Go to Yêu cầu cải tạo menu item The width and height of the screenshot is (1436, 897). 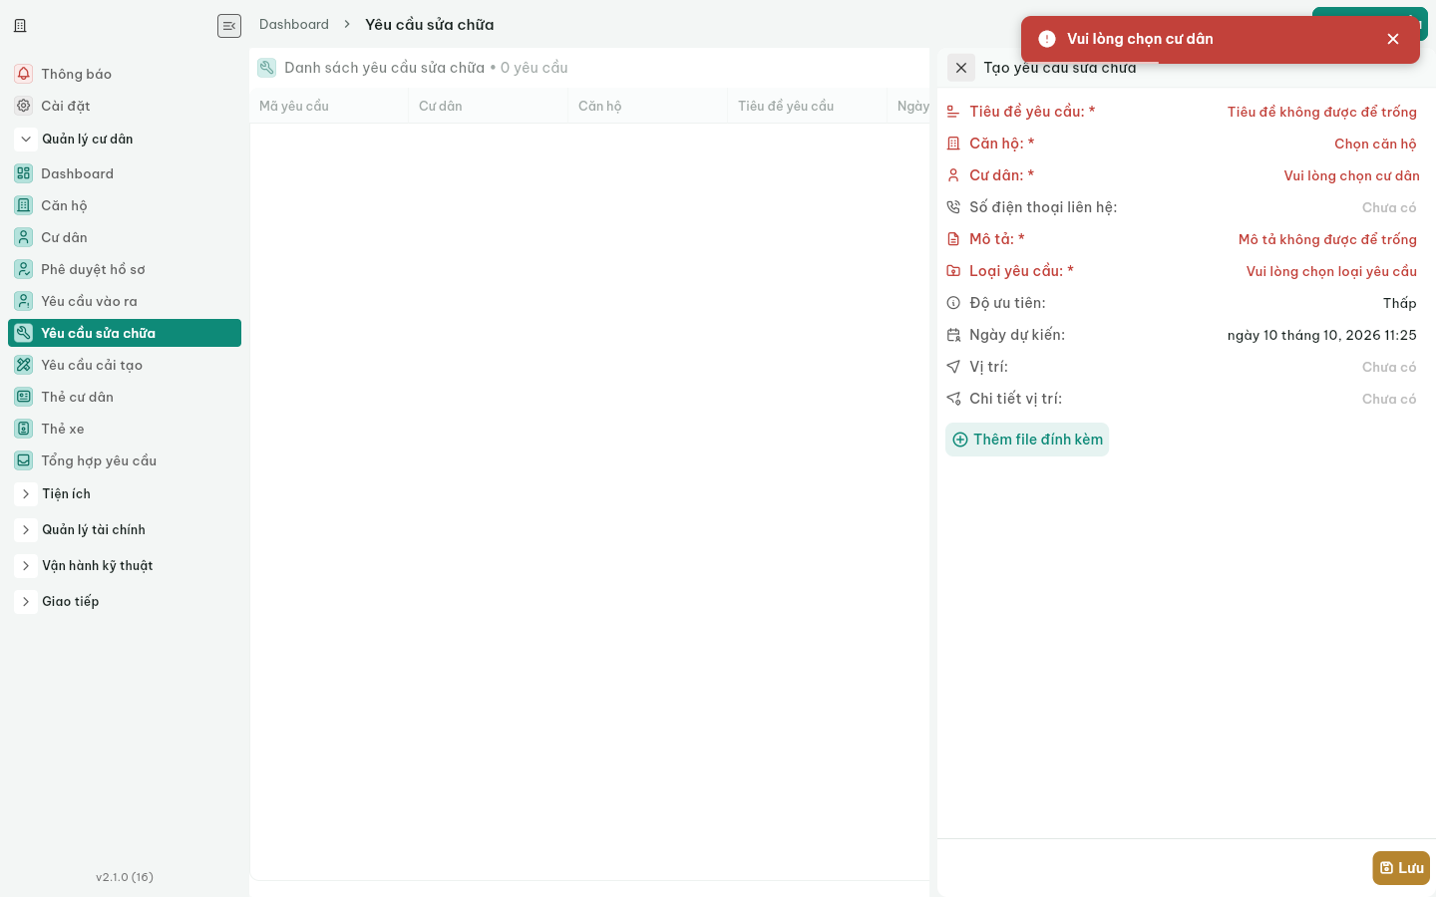click(125, 365)
